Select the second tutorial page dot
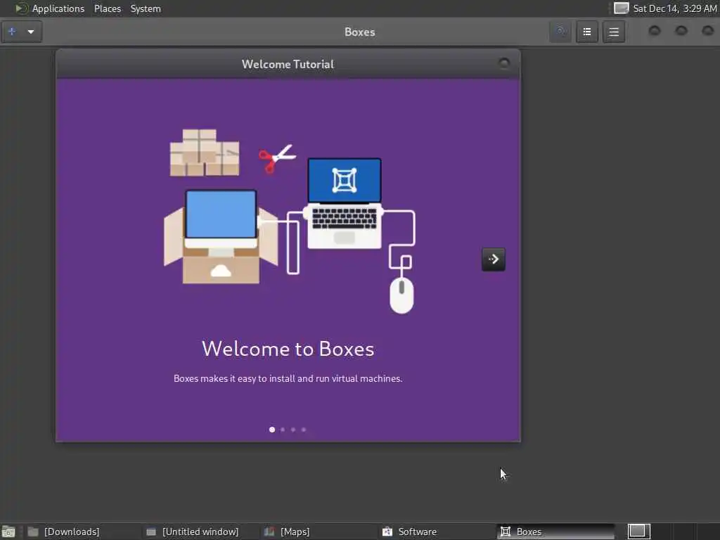The width and height of the screenshot is (720, 540). [283, 430]
